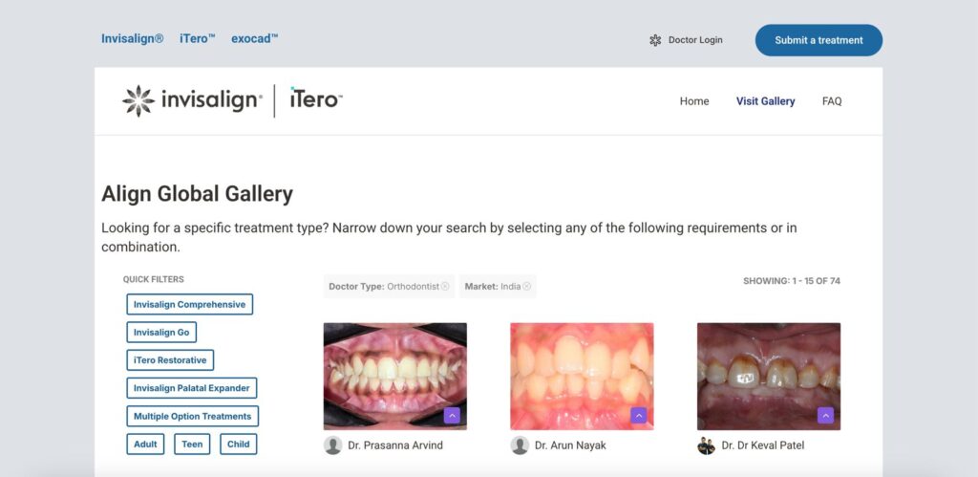Remove the Market India filter

tap(526, 286)
